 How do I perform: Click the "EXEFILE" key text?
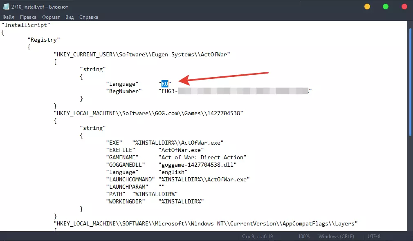coord(121,150)
